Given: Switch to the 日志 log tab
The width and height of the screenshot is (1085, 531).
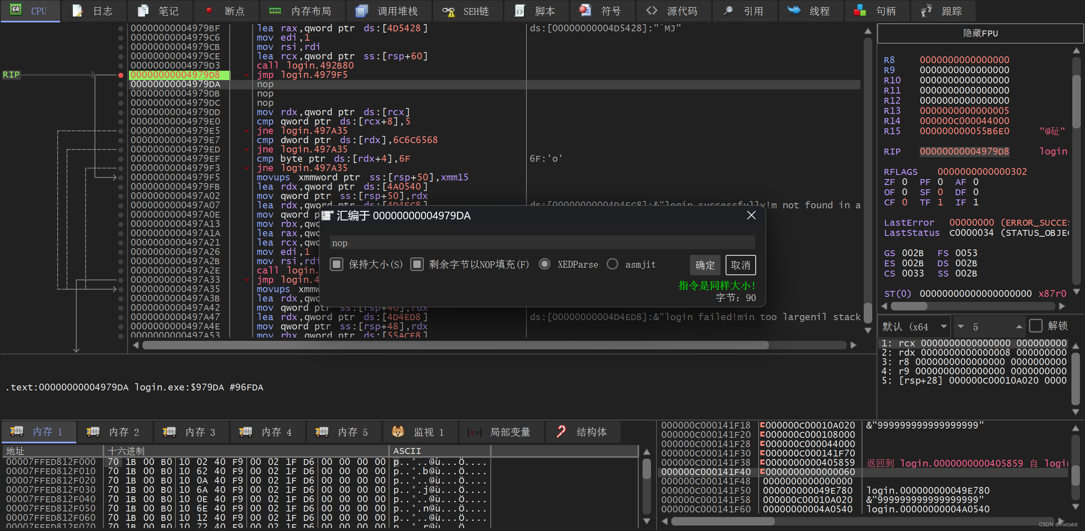Looking at the screenshot, I should (94, 11).
